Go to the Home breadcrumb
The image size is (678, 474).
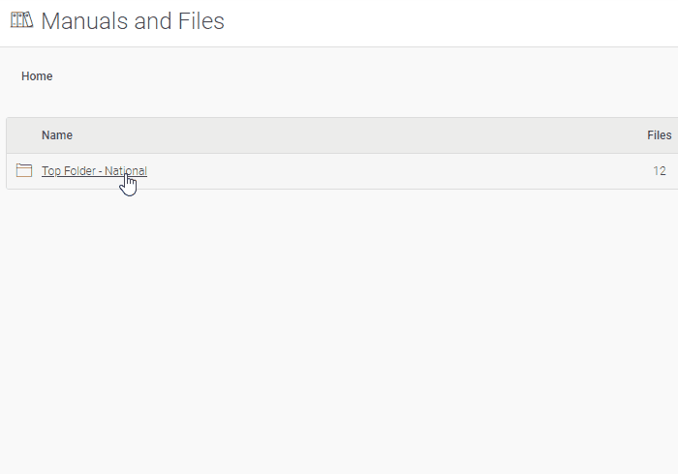37,76
